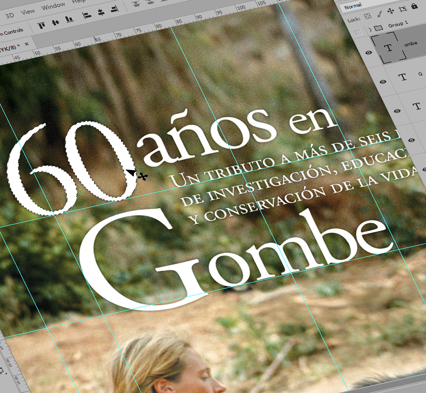426x393 pixels.
Task: Close the CMYK/8 document tab
Action: pos(27,44)
